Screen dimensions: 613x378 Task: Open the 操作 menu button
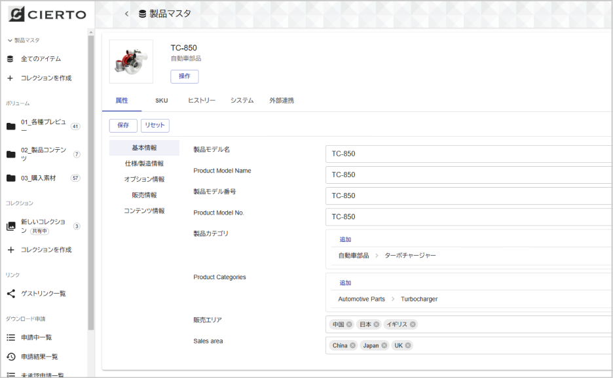pyautogui.click(x=184, y=77)
